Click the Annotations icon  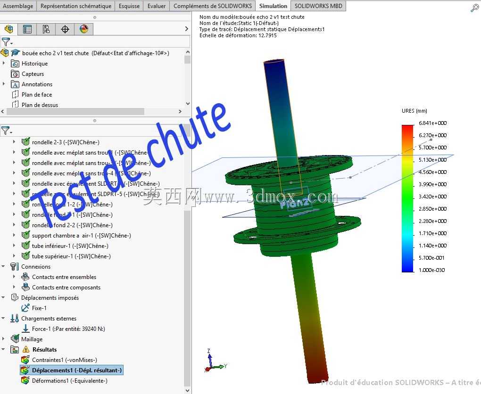[x=15, y=84]
